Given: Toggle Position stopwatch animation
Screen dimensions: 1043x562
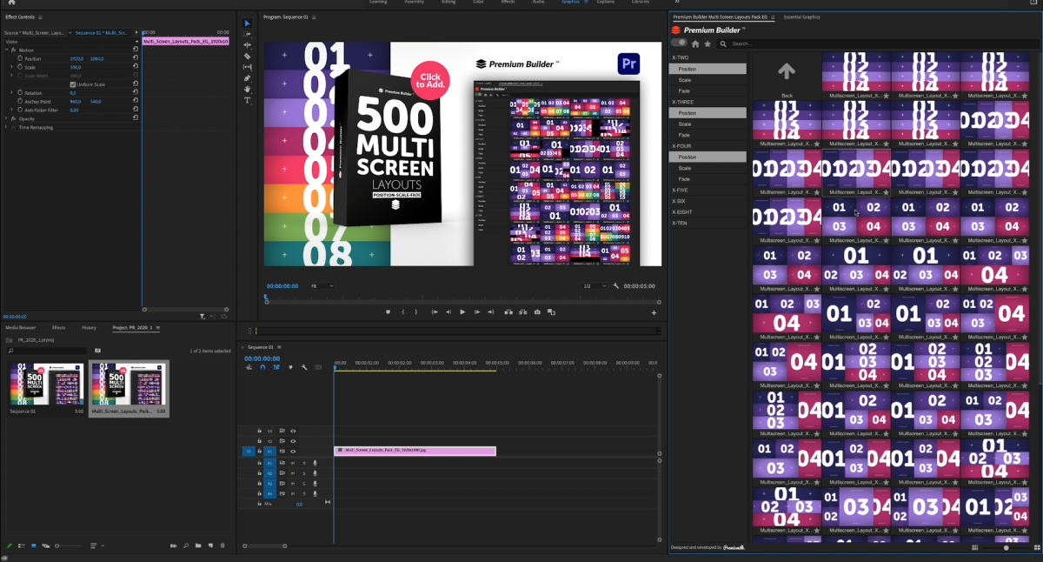Looking at the screenshot, I should coord(19,59).
